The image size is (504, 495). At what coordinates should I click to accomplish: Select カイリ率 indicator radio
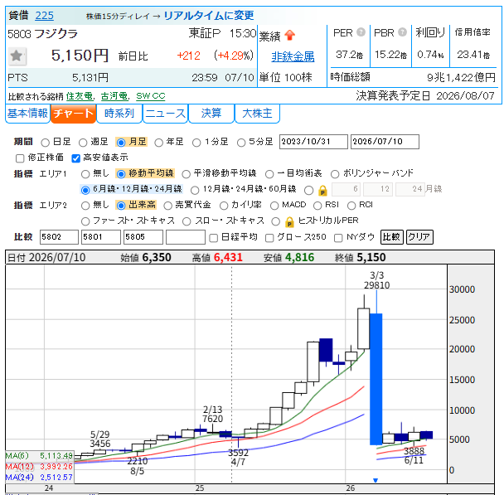(x=224, y=206)
